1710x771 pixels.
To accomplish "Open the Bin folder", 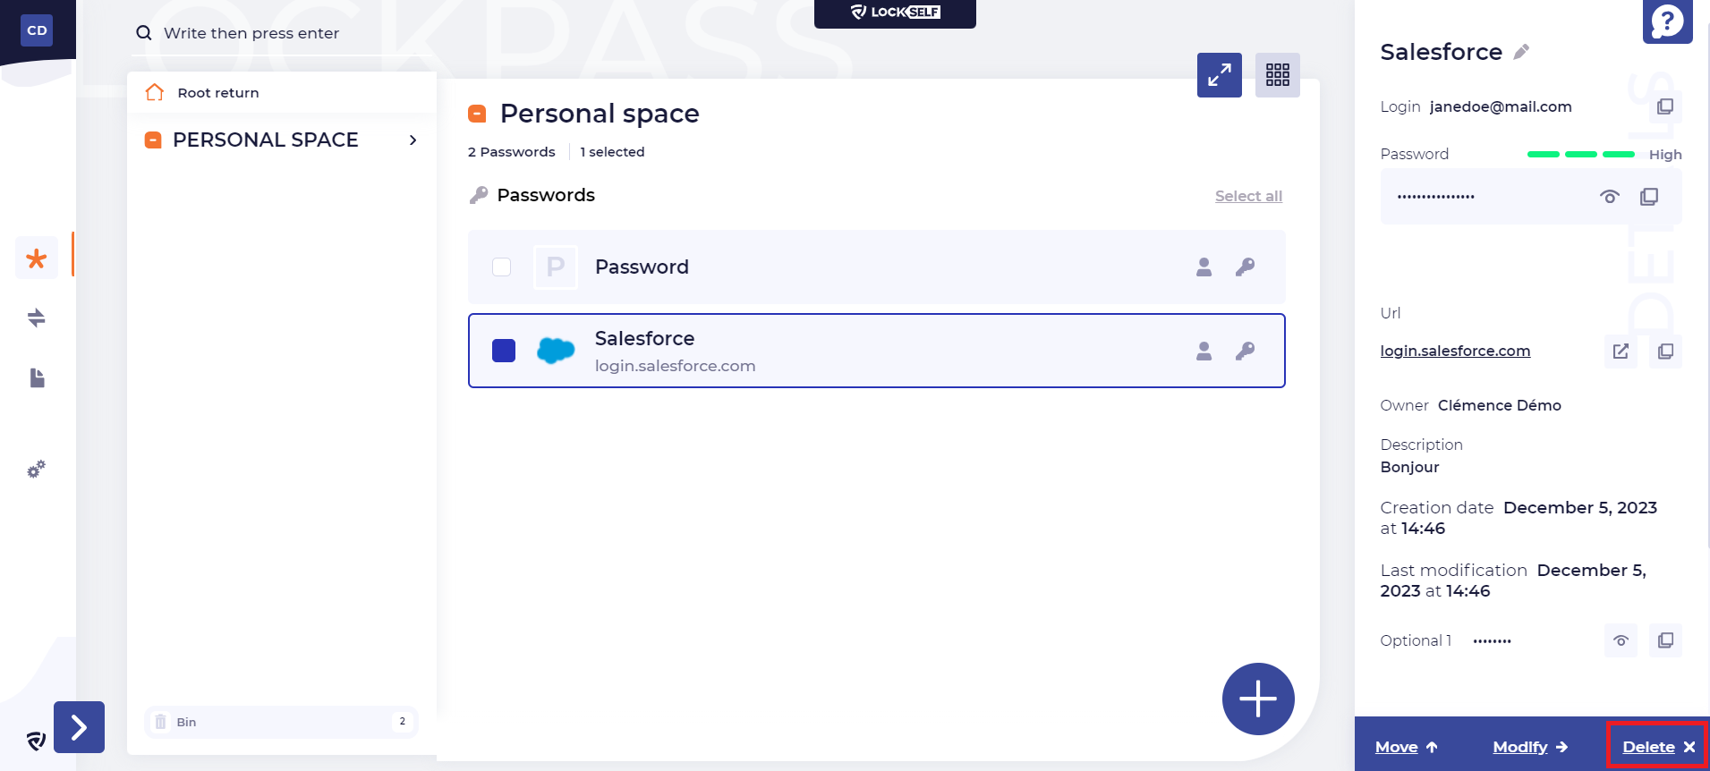I will [186, 722].
